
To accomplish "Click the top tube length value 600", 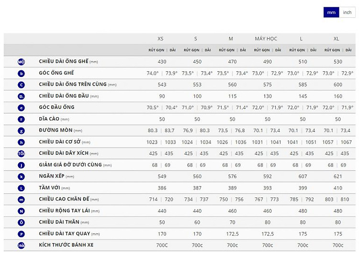I will (x=338, y=85).
